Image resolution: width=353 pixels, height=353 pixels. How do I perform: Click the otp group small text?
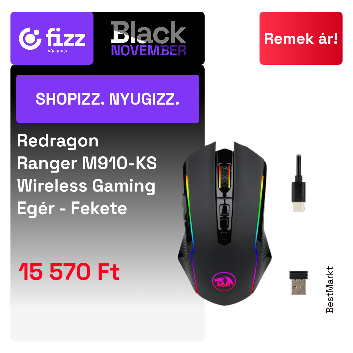57,51
